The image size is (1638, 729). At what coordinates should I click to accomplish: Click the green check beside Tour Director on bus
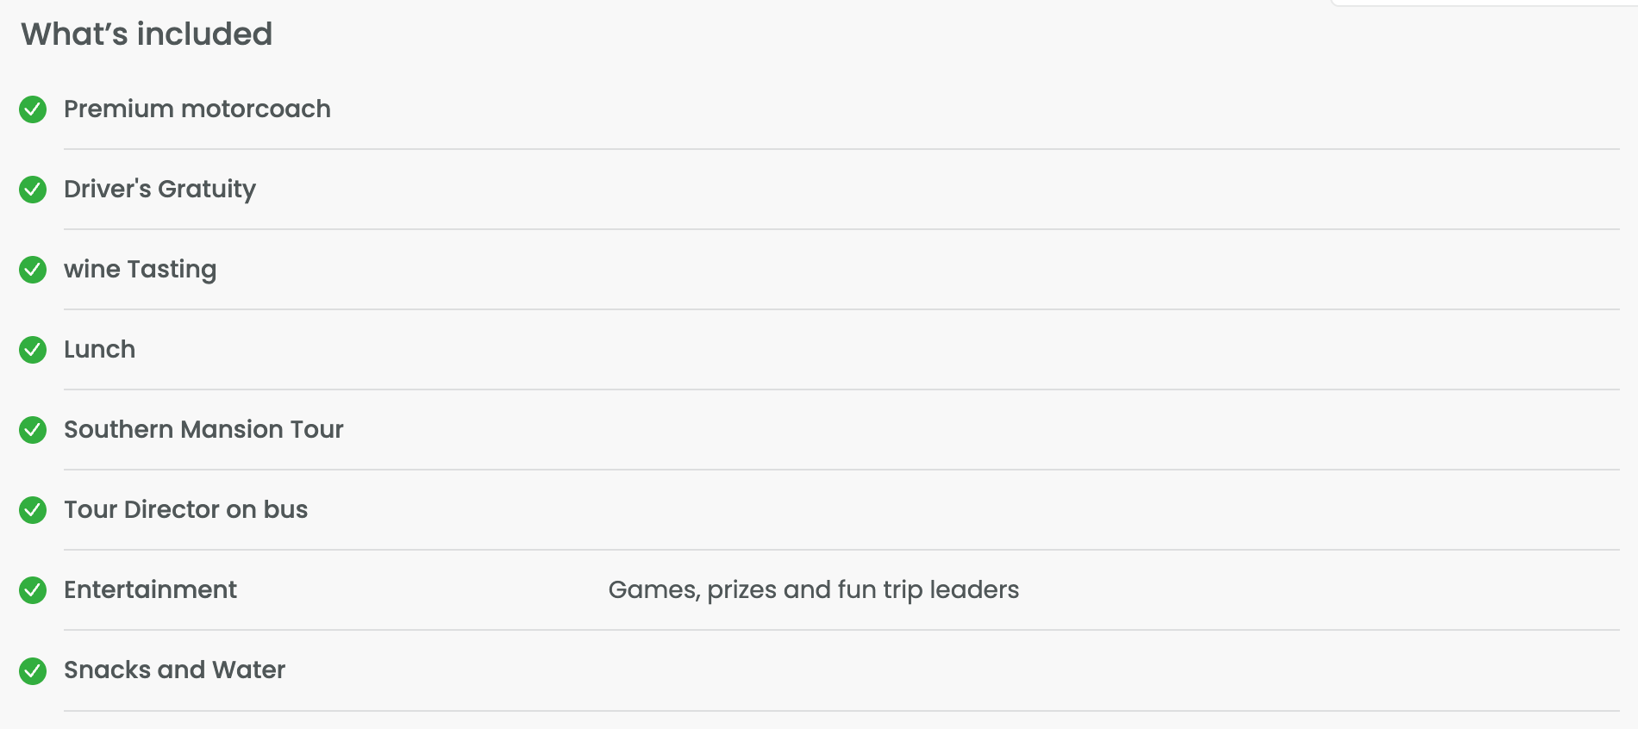point(33,510)
